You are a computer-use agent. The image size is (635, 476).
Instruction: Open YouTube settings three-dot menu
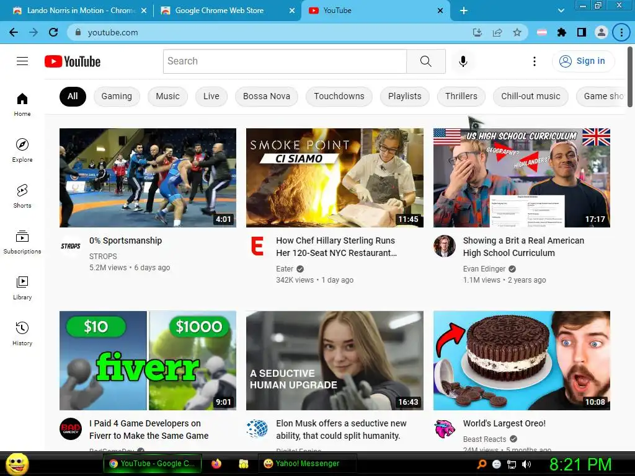pyautogui.click(x=534, y=61)
